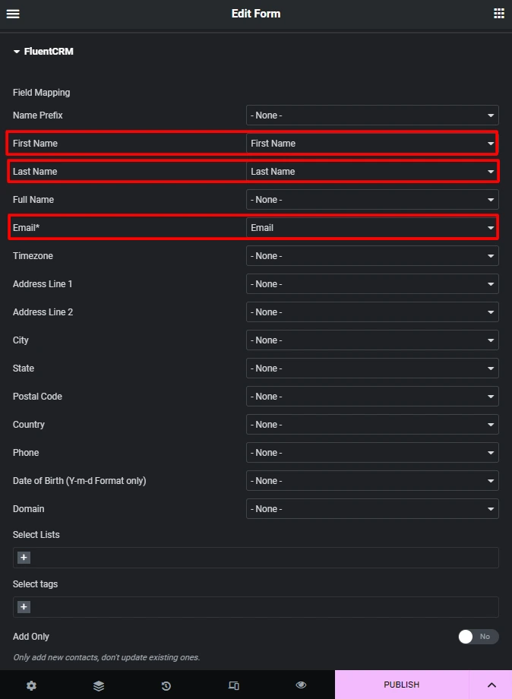Click the plus icon under Select tags

pos(24,607)
